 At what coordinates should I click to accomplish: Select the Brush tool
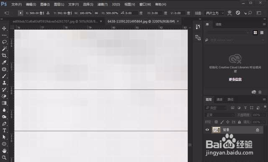[4, 76]
